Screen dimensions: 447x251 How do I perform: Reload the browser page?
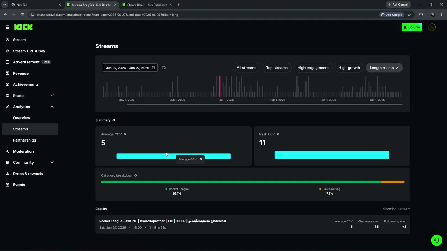pos(22,15)
